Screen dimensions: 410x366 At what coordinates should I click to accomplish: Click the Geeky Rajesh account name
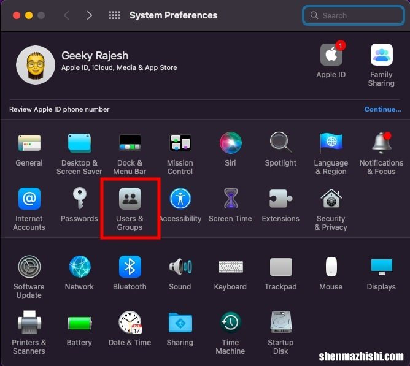(x=95, y=56)
